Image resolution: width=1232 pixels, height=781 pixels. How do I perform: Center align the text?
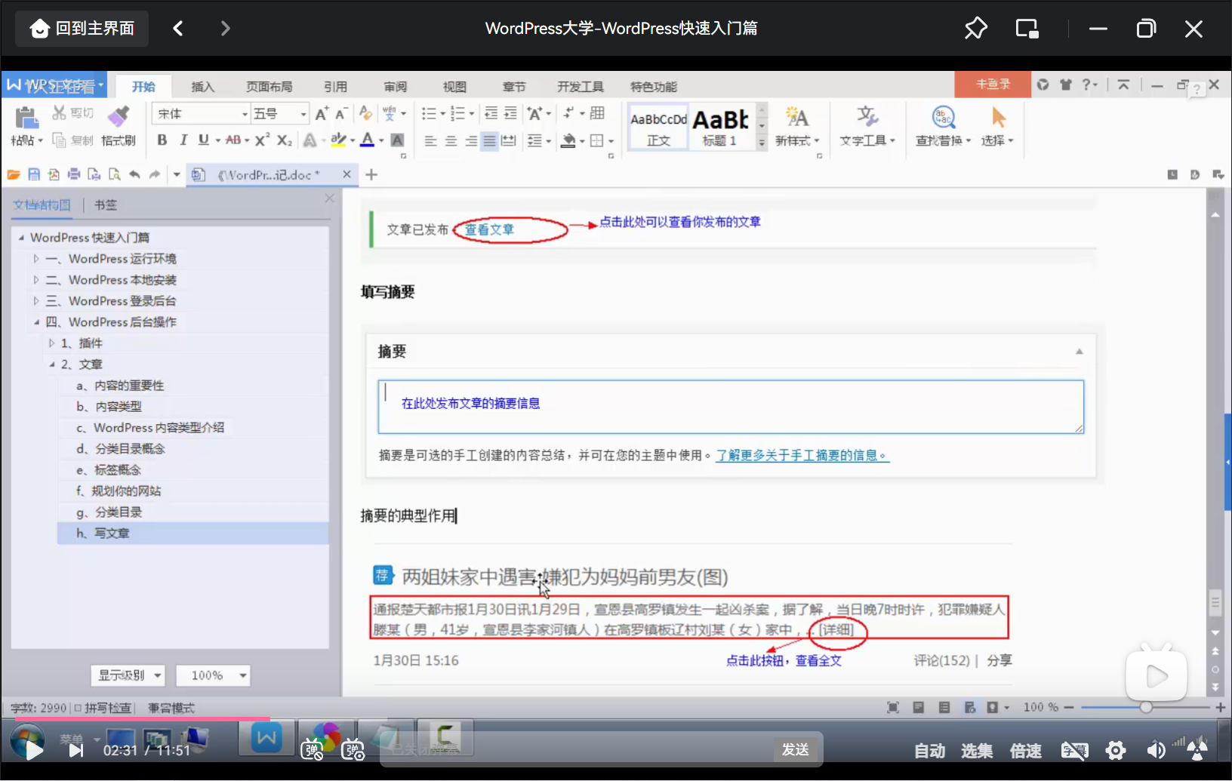(x=451, y=141)
